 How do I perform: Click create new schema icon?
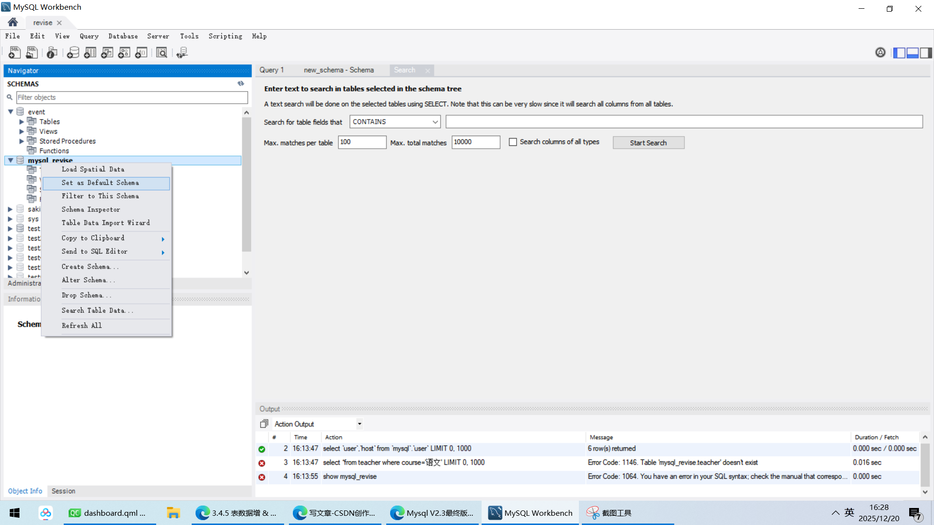coord(73,52)
